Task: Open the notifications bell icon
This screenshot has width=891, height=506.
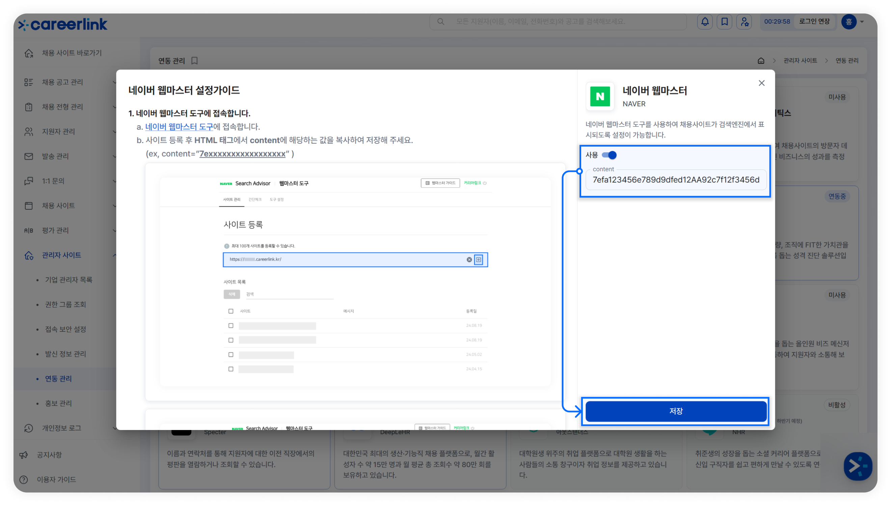Action: point(704,22)
